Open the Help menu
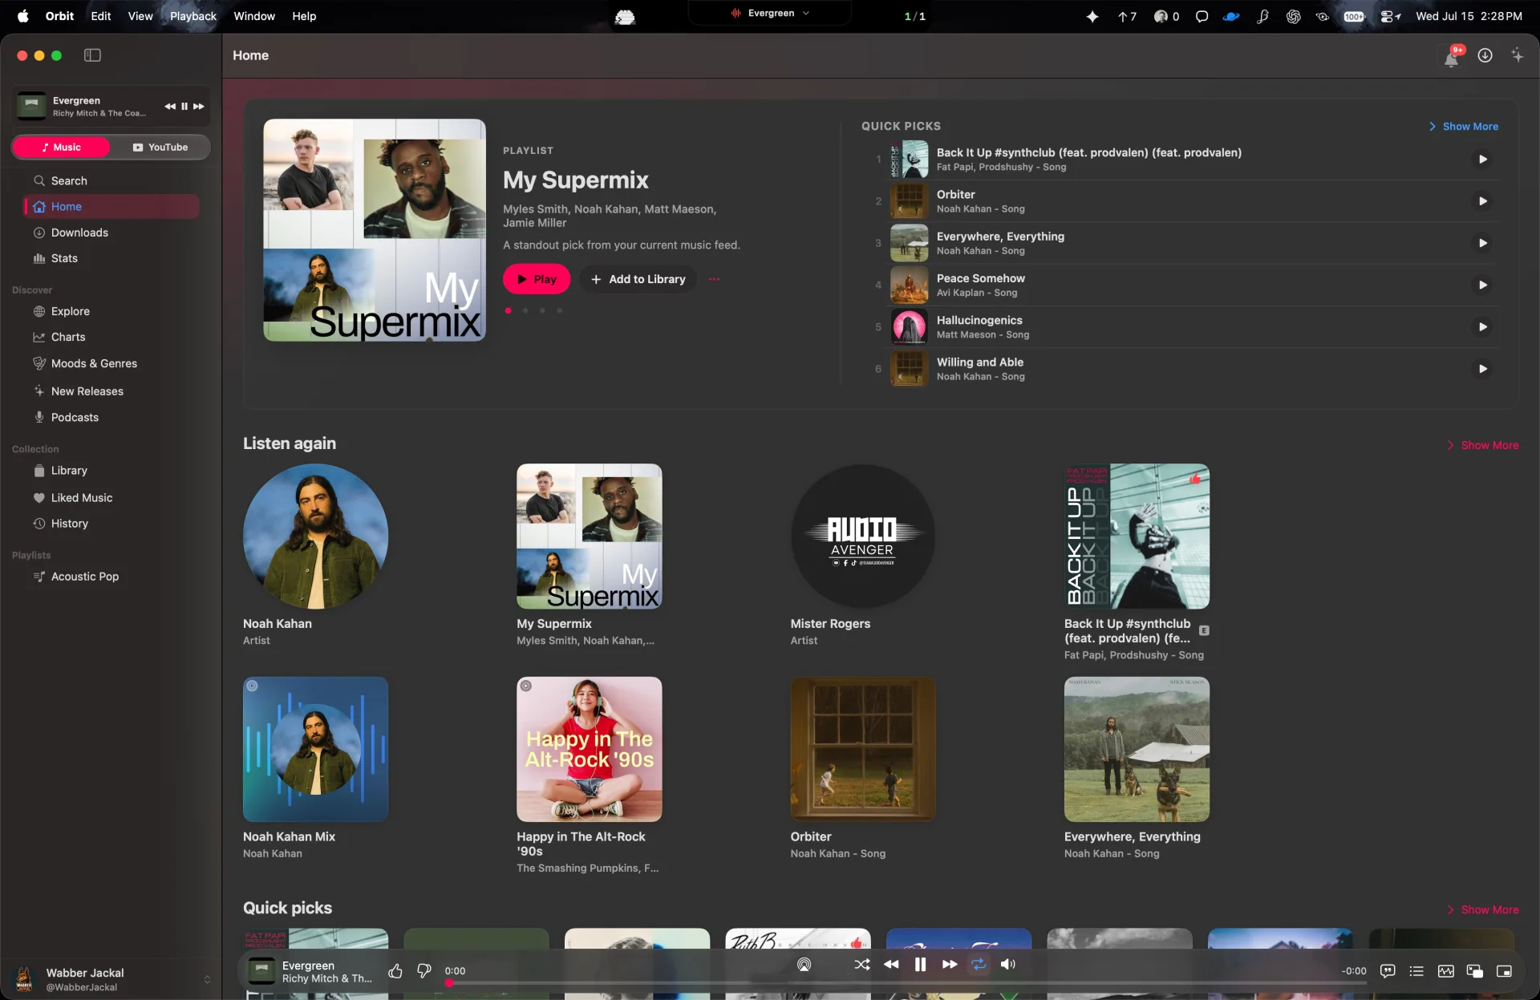Screen dimensions: 1540x1000 click(x=304, y=16)
